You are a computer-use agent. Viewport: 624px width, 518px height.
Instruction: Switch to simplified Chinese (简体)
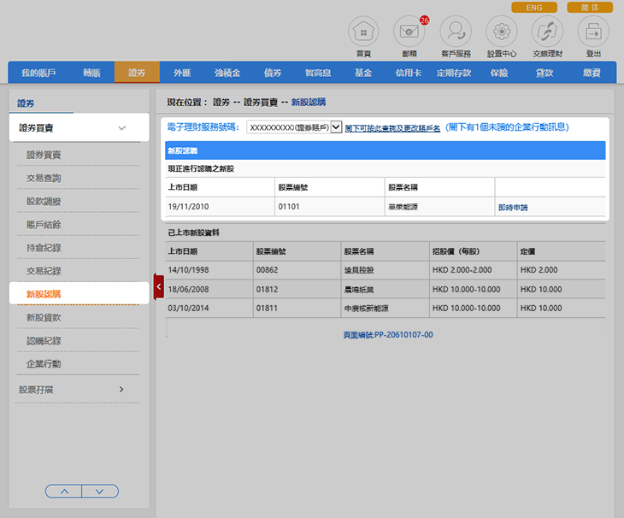[x=590, y=8]
